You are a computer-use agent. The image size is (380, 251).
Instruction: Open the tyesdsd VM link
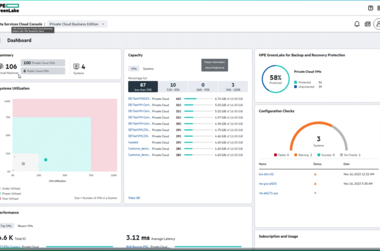point(133,143)
